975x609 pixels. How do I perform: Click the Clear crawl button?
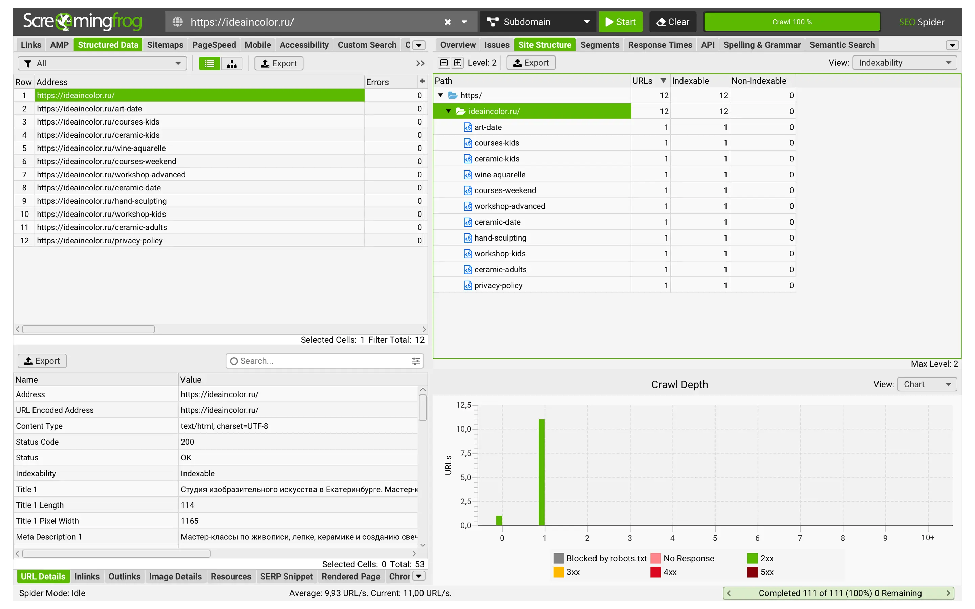tap(672, 22)
